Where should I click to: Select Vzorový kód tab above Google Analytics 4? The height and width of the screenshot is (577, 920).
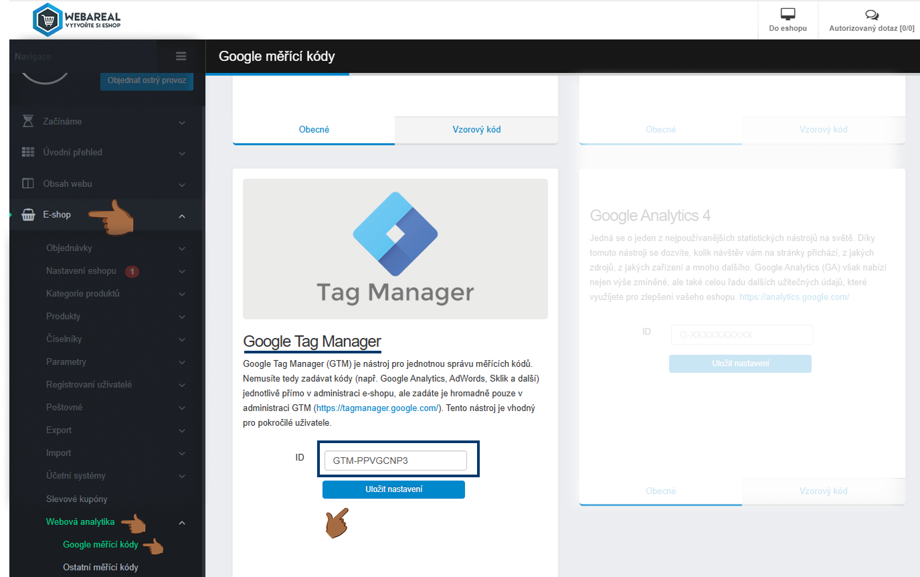point(823,130)
